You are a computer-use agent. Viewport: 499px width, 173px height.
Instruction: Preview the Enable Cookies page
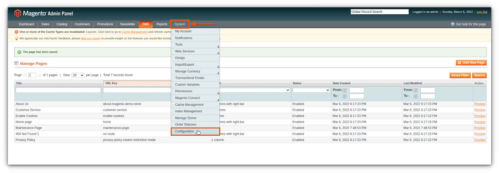coord(480,116)
